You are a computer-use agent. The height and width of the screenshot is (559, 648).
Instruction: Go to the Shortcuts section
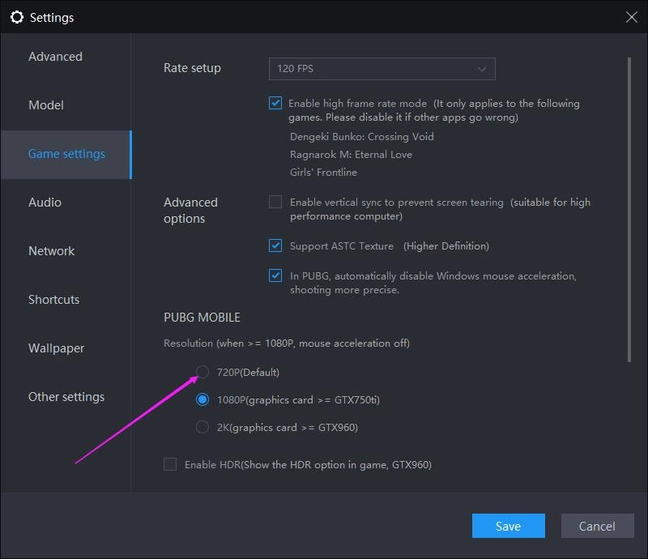(x=53, y=299)
